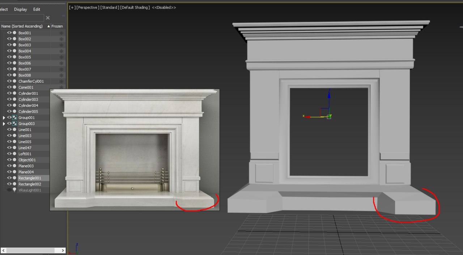Image resolution: width=463 pixels, height=255 pixels.
Task: Hide Group001 with its eye icon
Action: pos(9,117)
